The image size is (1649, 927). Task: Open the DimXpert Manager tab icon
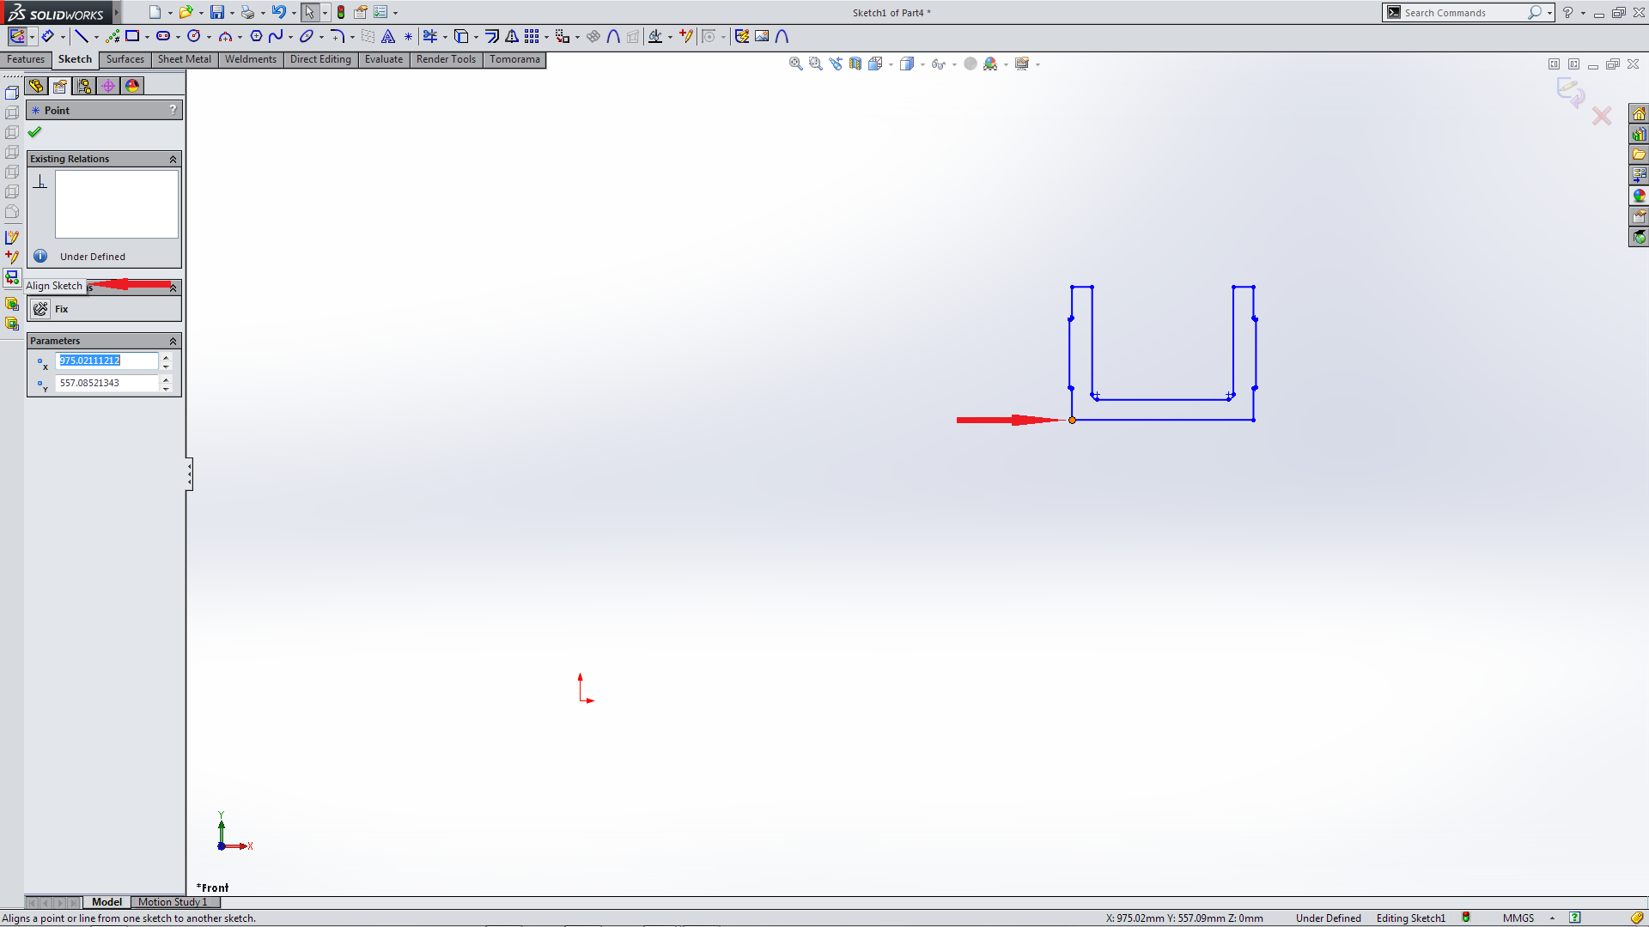click(x=108, y=86)
